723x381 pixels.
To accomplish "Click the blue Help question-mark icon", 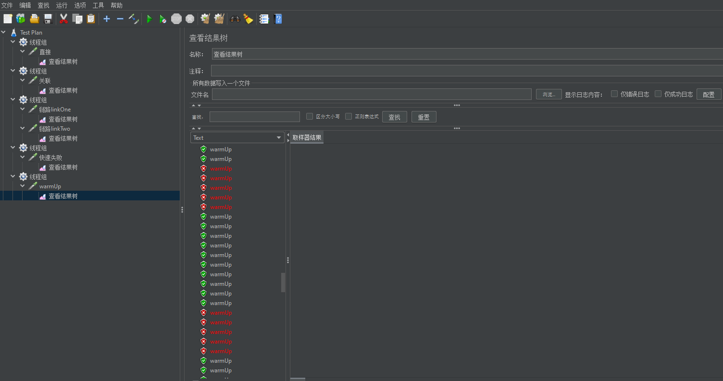I will click(x=278, y=19).
